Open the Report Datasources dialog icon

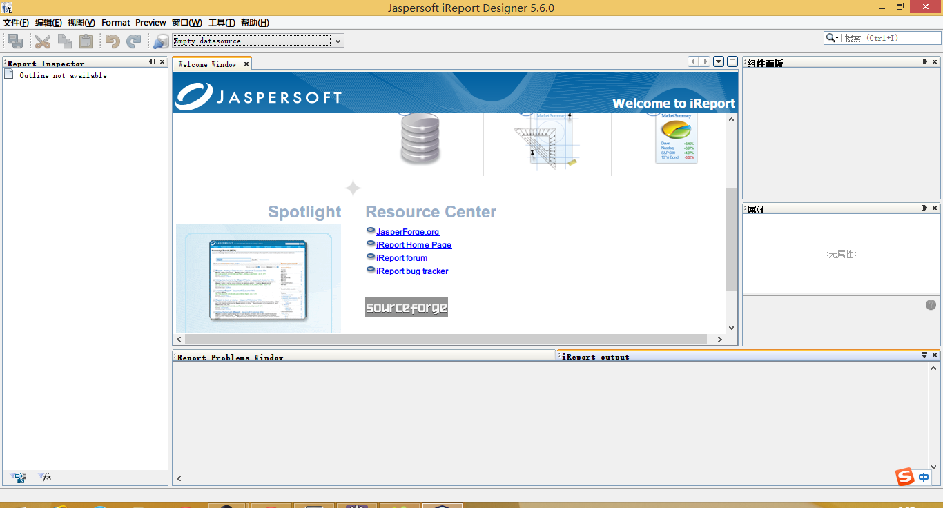point(159,41)
